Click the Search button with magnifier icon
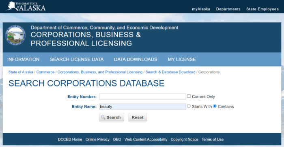The height and width of the screenshot is (147, 284). (112, 117)
